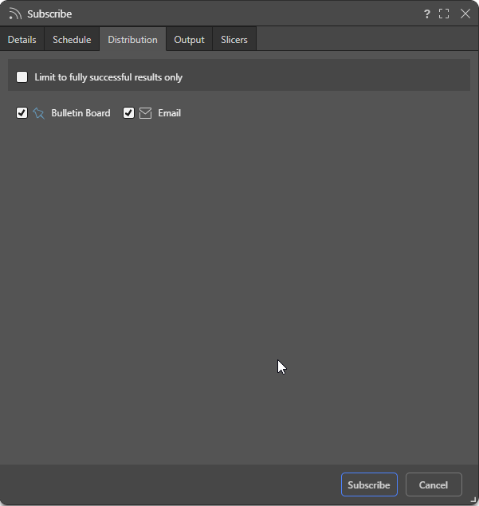The image size is (479, 506).
Task: Uncheck the Bulletin Board checkbox
Action: (x=22, y=113)
